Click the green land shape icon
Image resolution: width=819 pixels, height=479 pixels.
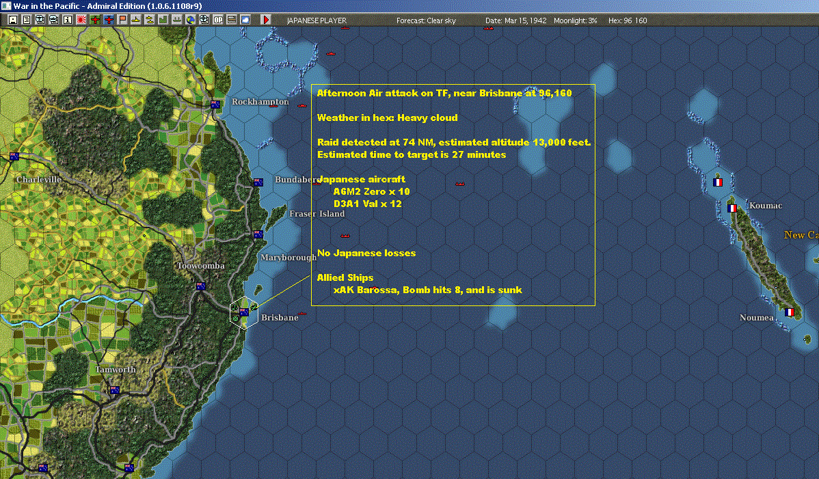pyautogui.click(x=163, y=20)
